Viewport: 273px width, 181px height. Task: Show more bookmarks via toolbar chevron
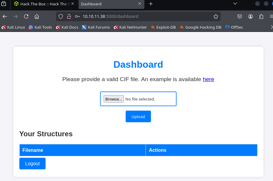pyautogui.click(x=271, y=27)
